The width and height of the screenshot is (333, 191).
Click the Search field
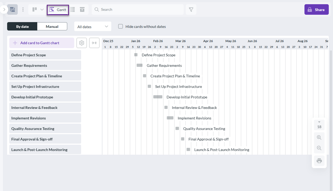[x=137, y=9]
